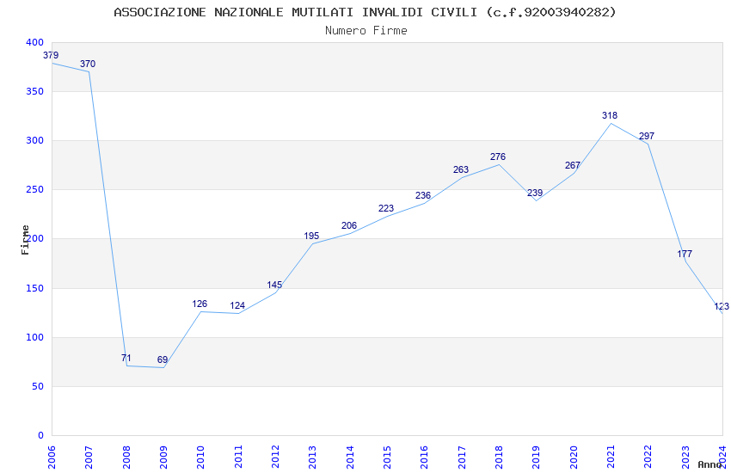
Task: Click the horizontal axis title Anno
Action: pos(709,464)
